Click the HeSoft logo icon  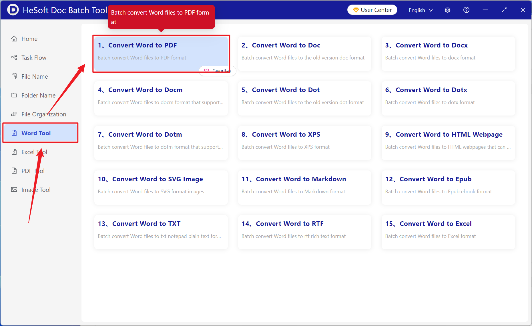point(13,10)
